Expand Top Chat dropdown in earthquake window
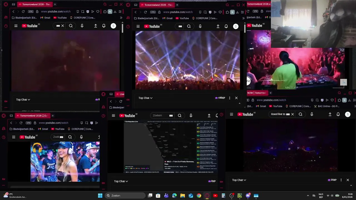Image resolution: width=356 pixels, height=200 pixels. point(121,181)
